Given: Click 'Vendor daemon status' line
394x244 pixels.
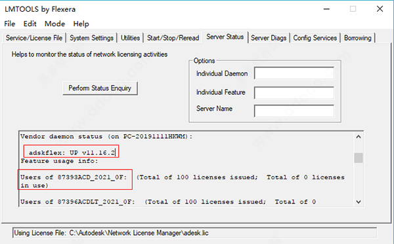Looking at the screenshot, I should pyautogui.click(x=106, y=137).
